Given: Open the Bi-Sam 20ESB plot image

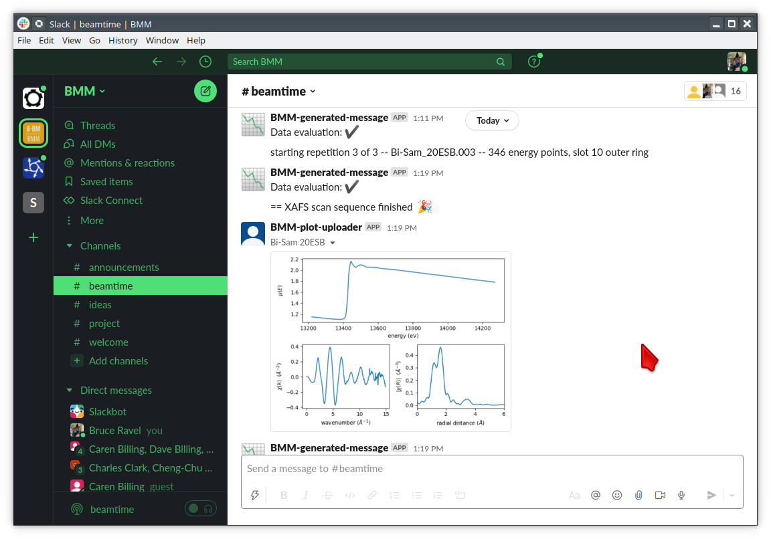Looking at the screenshot, I should [391, 342].
